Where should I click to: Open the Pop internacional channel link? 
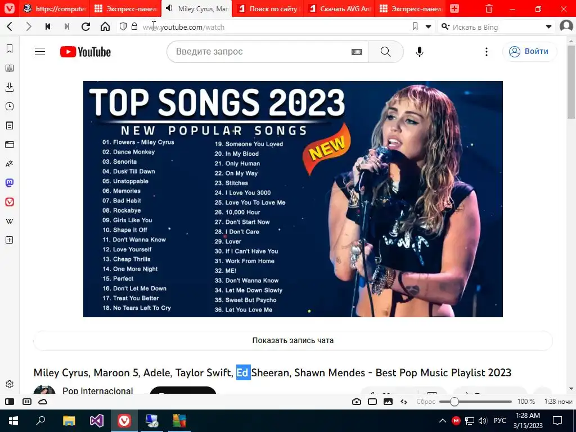coord(97,390)
